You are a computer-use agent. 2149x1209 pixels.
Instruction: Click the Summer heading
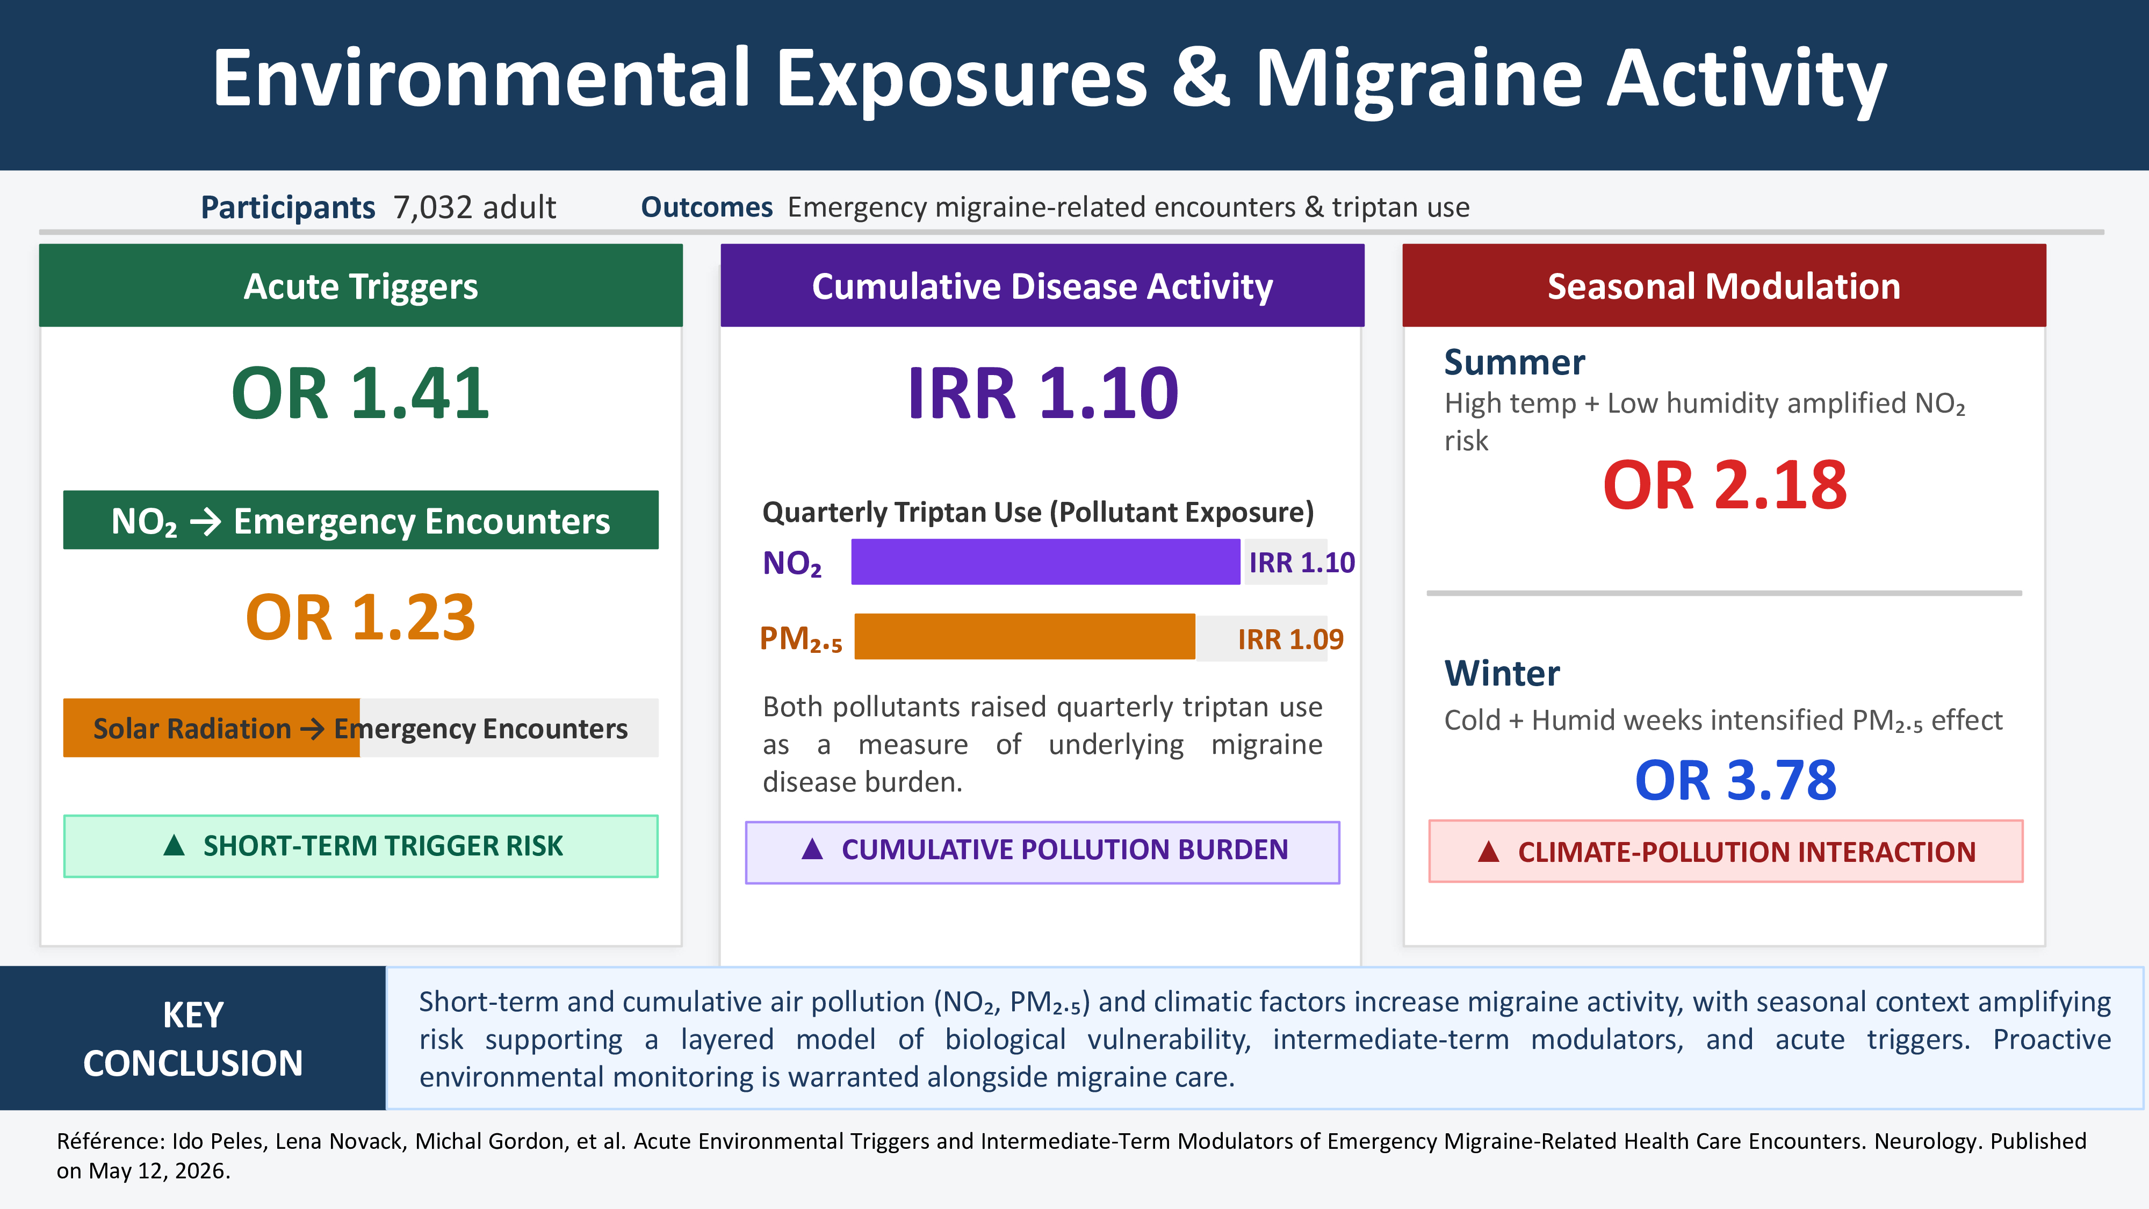1514,362
